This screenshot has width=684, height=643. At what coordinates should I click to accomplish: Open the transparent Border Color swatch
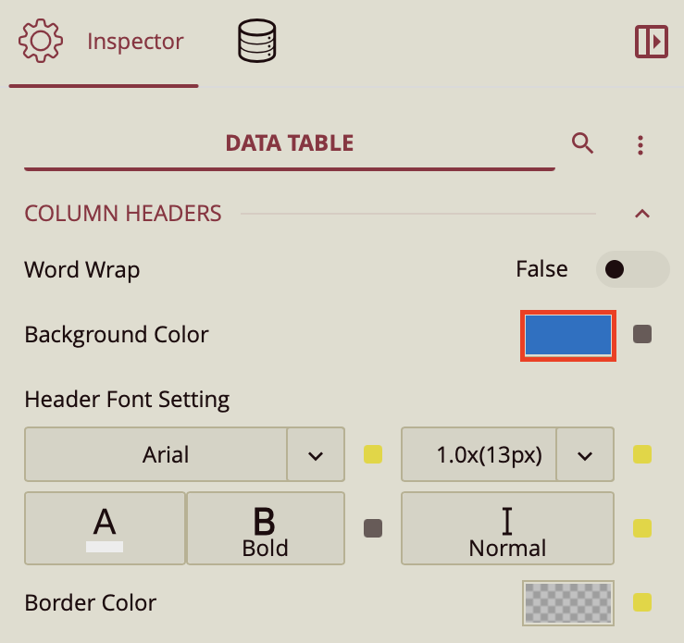click(x=567, y=603)
